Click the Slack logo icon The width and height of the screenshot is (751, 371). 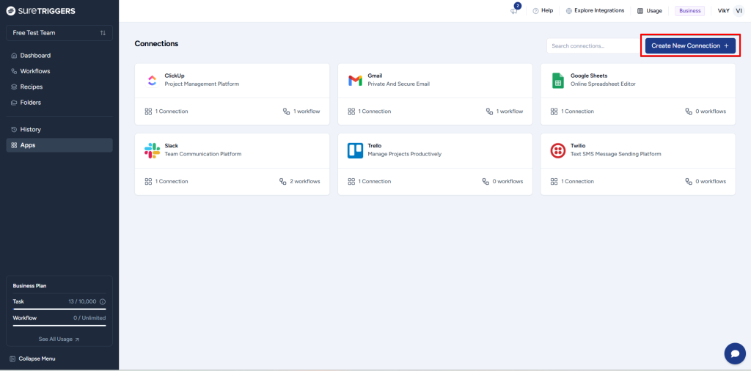pos(152,150)
